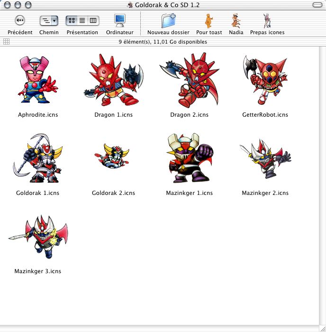326x332 pixels.
Task: Open the Chemin path popup button
Action: click(x=49, y=21)
